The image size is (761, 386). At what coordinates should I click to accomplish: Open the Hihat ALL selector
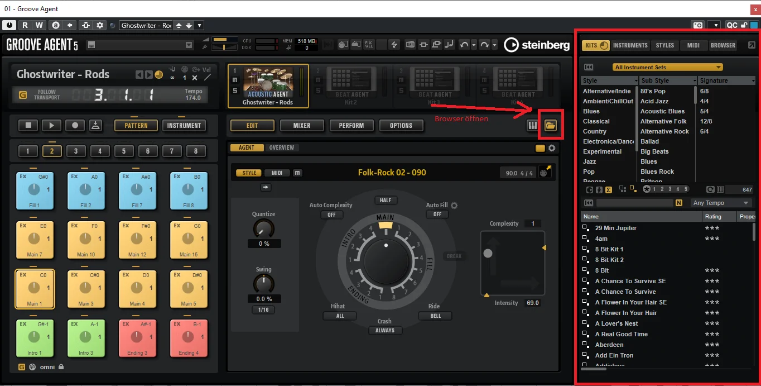(x=340, y=316)
